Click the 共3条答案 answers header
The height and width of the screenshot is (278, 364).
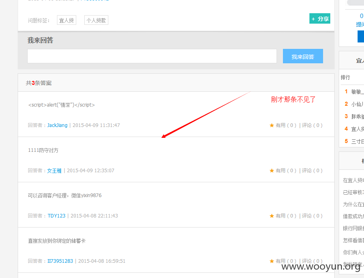tap(39, 83)
